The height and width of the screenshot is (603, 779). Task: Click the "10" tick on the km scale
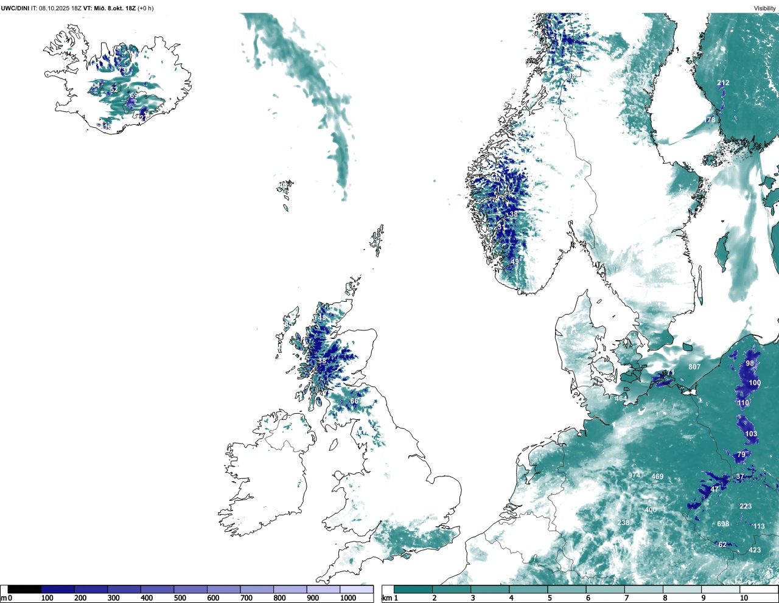pyautogui.click(x=744, y=598)
